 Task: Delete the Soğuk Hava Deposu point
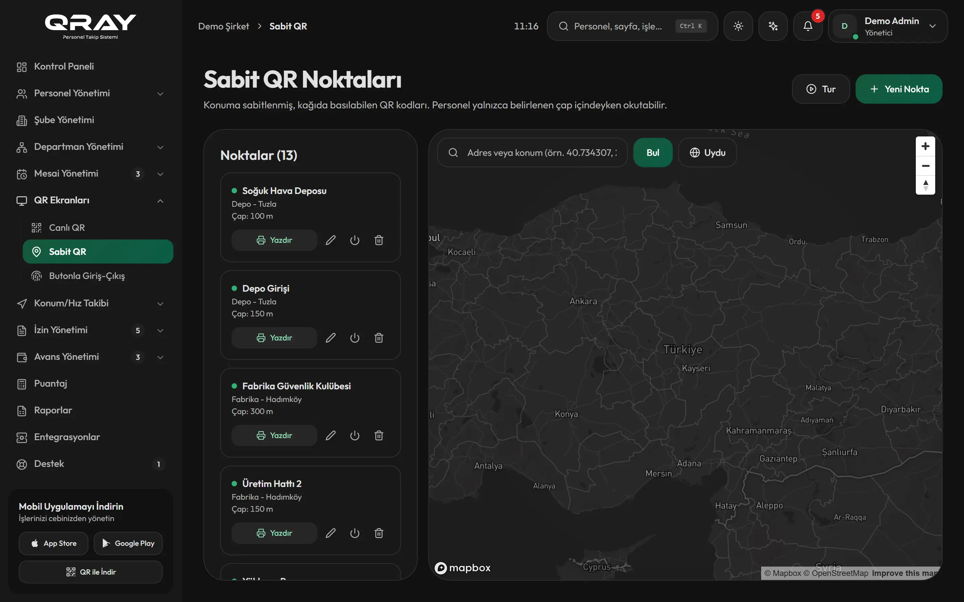coord(379,240)
